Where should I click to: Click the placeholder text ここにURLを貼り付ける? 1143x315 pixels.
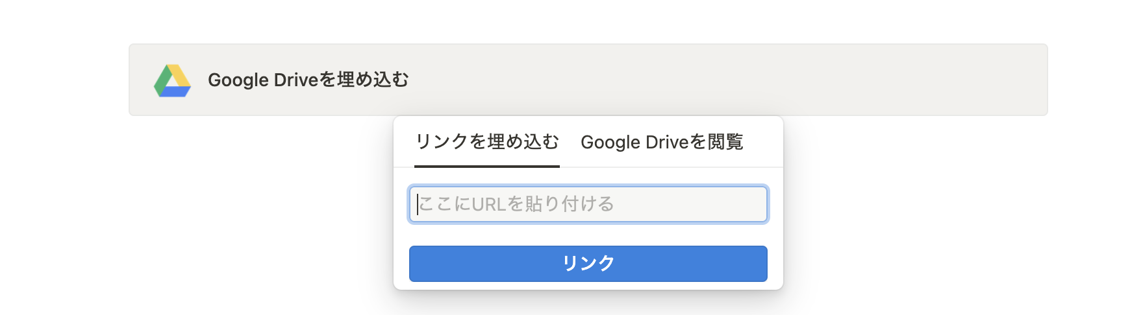516,204
